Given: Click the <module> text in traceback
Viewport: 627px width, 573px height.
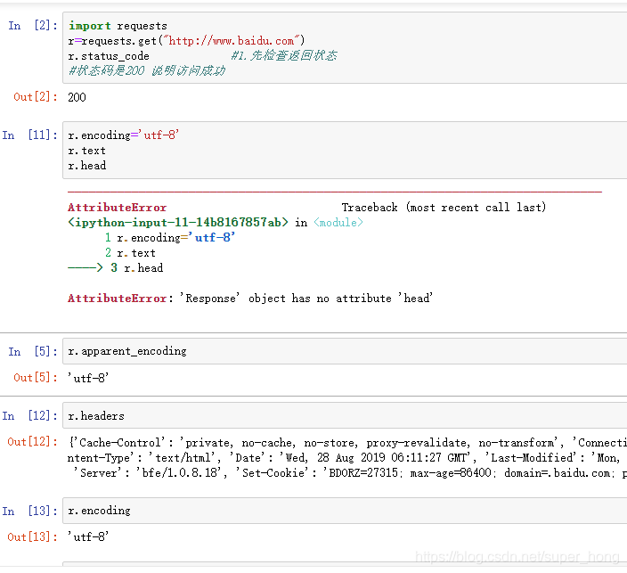Looking at the screenshot, I should [x=338, y=223].
